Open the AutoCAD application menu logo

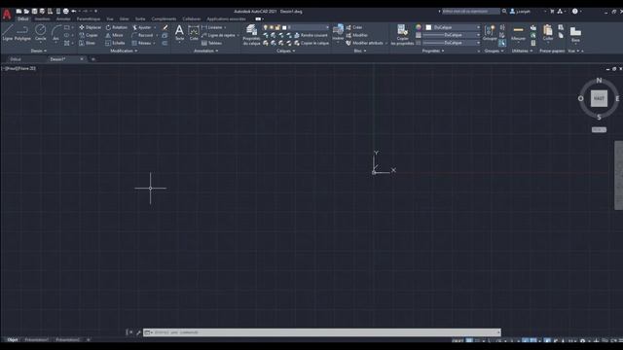click(7, 15)
